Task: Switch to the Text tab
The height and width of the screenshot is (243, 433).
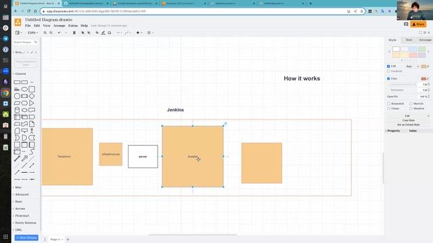Action: tap(409, 40)
